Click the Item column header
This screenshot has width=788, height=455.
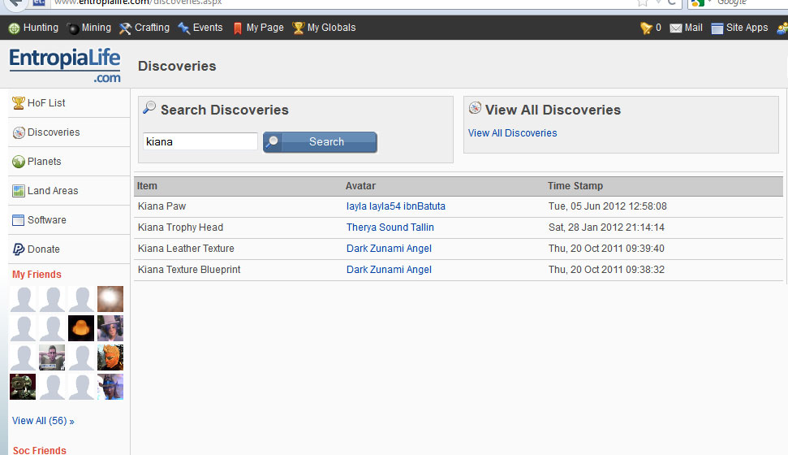(147, 186)
